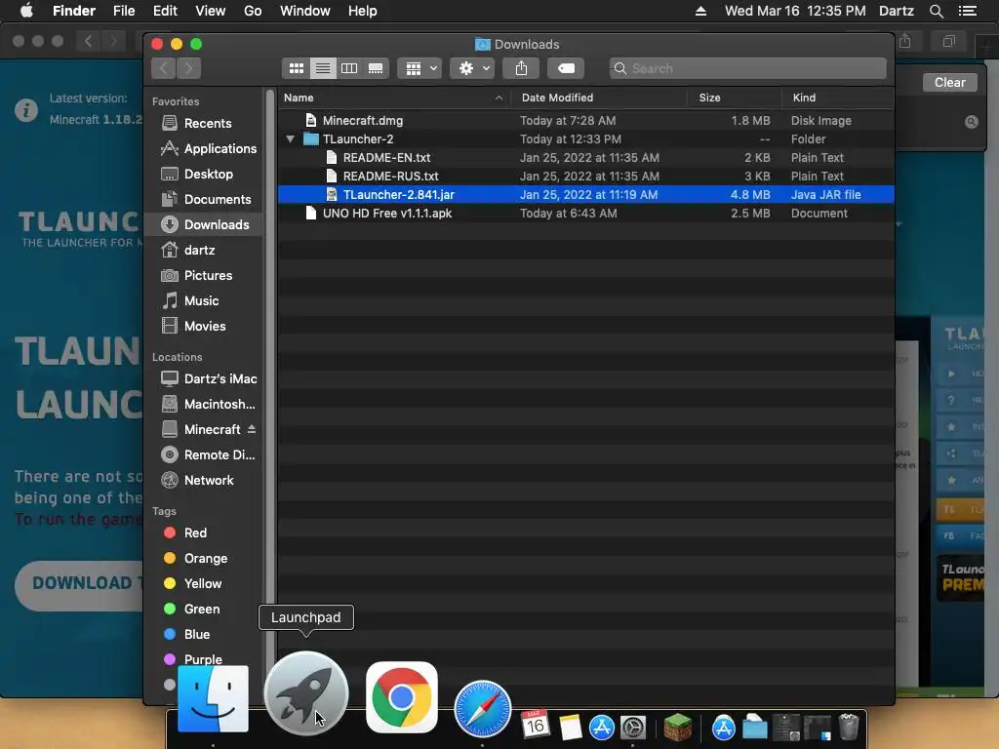Image resolution: width=999 pixels, height=749 pixels.
Task: Open the Go menu
Action: 253,11
